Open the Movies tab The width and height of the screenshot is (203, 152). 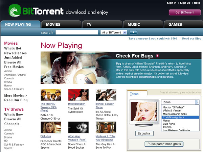61,24
